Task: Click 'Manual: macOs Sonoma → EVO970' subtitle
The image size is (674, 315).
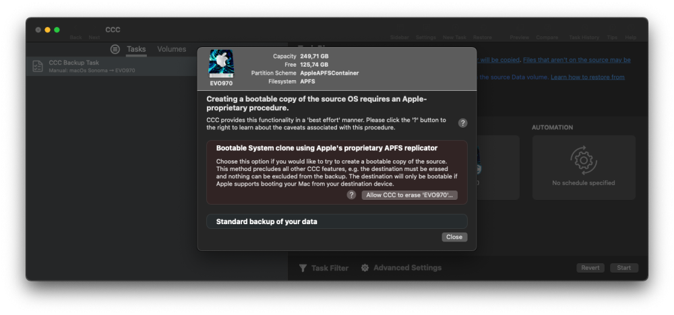Action: pyautogui.click(x=92, y=71)
